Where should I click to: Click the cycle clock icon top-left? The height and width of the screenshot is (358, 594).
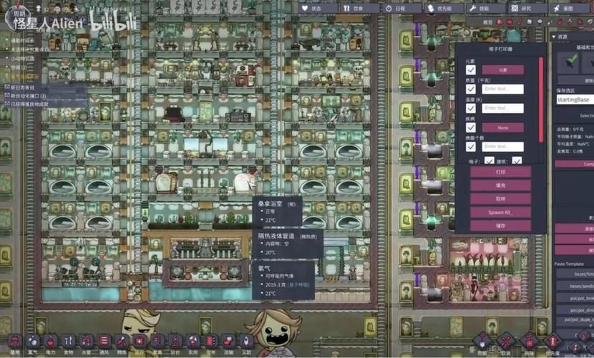click(19, 20)
